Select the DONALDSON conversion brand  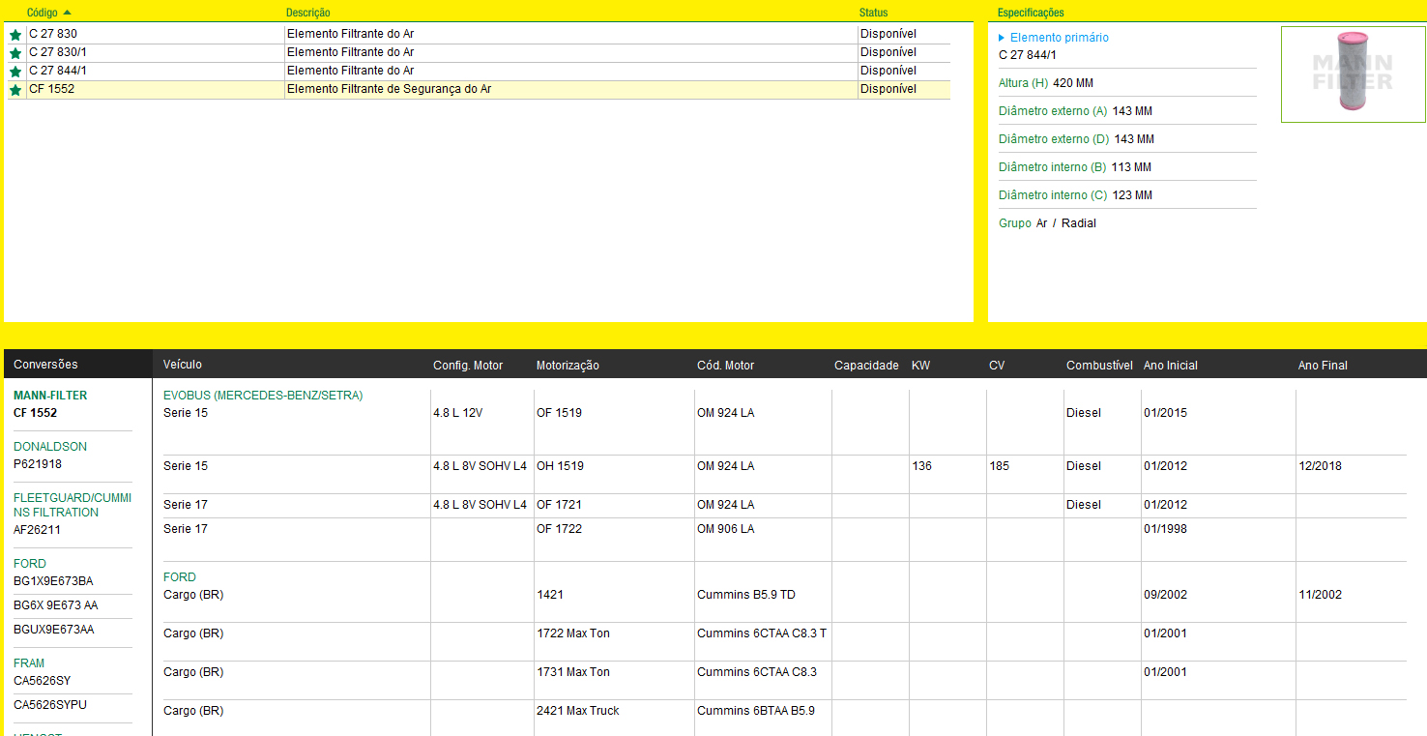(x=50, y=447)
